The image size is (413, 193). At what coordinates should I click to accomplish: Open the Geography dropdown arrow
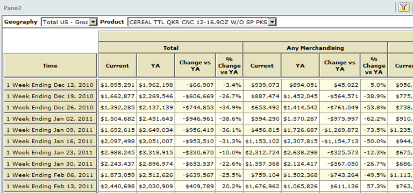[x=93, y=22]
